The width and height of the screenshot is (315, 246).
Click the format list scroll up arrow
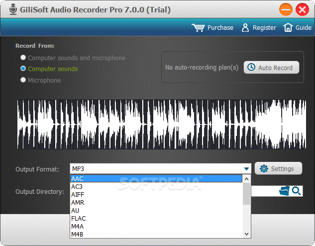coord(246,178)
